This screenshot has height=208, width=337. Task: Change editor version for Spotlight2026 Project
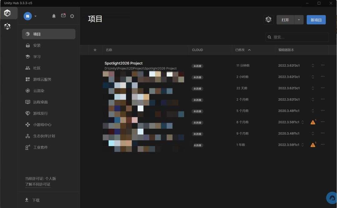pos(313,66)
